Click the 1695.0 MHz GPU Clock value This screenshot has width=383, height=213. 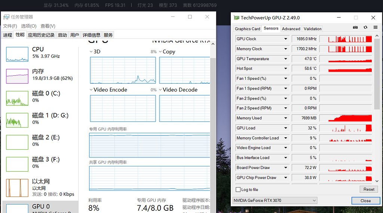(x=304, y=39)
